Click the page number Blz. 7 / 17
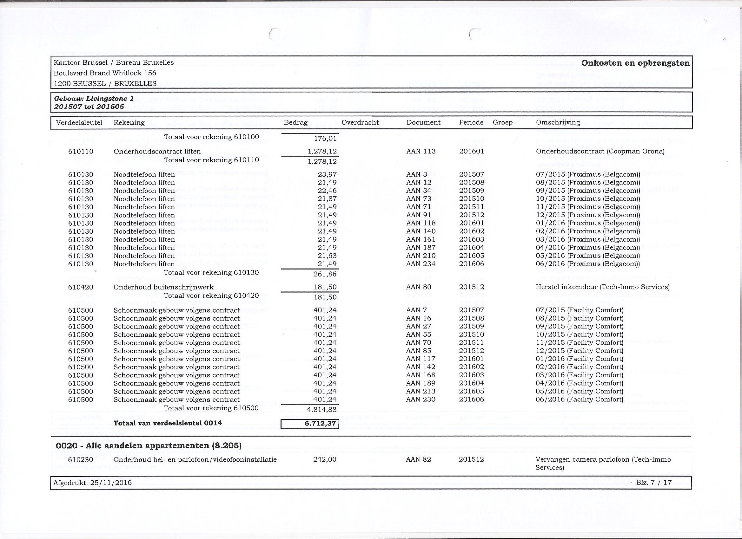 coord(653,483)
